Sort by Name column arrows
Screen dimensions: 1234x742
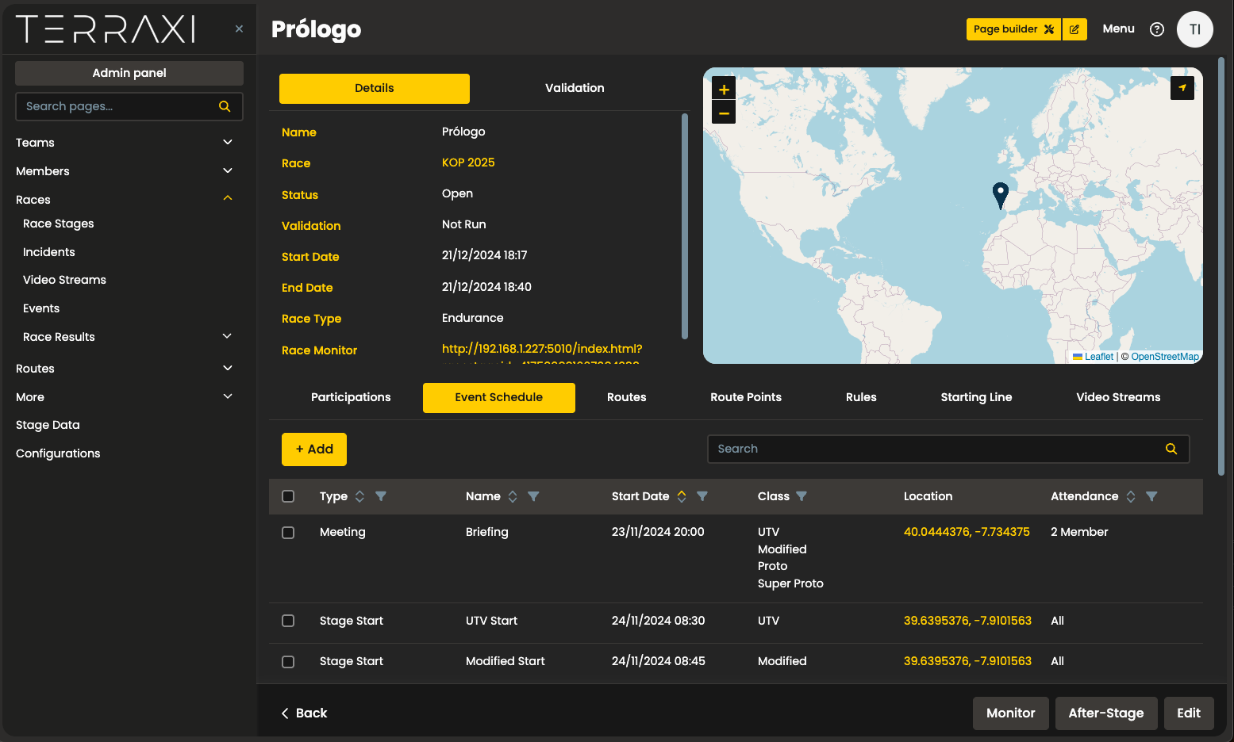[513, 496]
